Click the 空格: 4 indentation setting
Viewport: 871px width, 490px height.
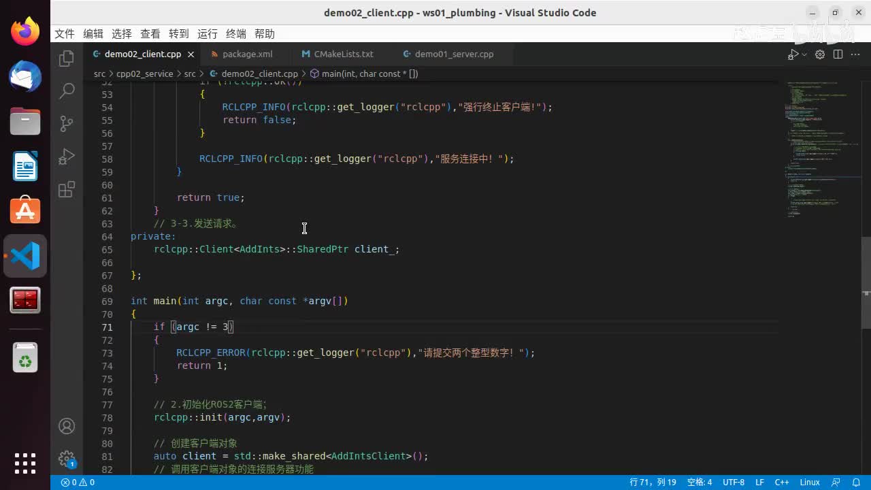[700, 483]
